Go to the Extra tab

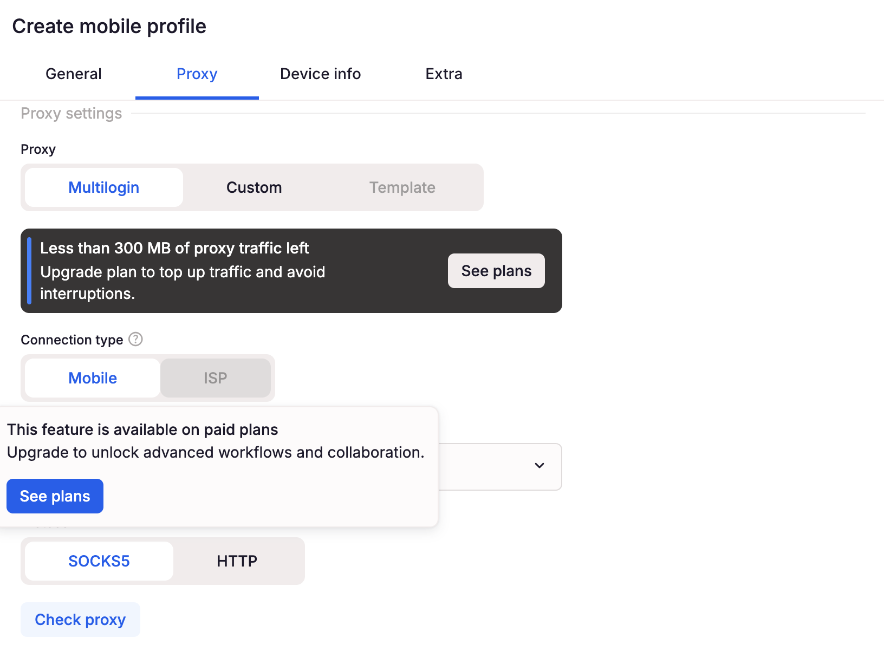(444, 74)
